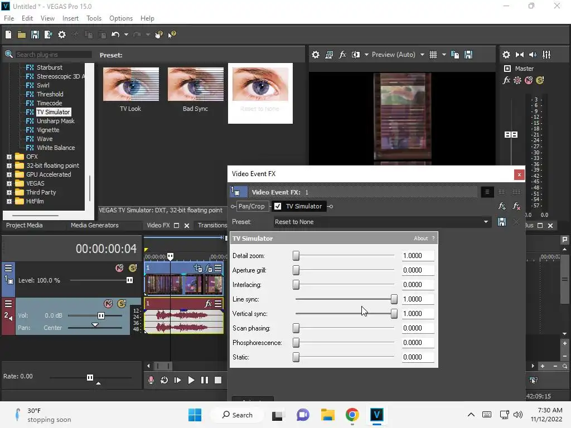Toggle preview on external monitor
Image resolution: width=571 pixels, height=428 pixels.
click(329, 55)
